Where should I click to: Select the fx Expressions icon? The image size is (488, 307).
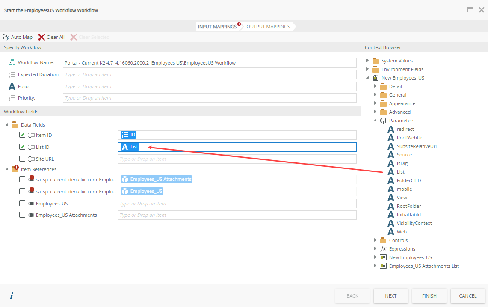click(x=383, y=249)
